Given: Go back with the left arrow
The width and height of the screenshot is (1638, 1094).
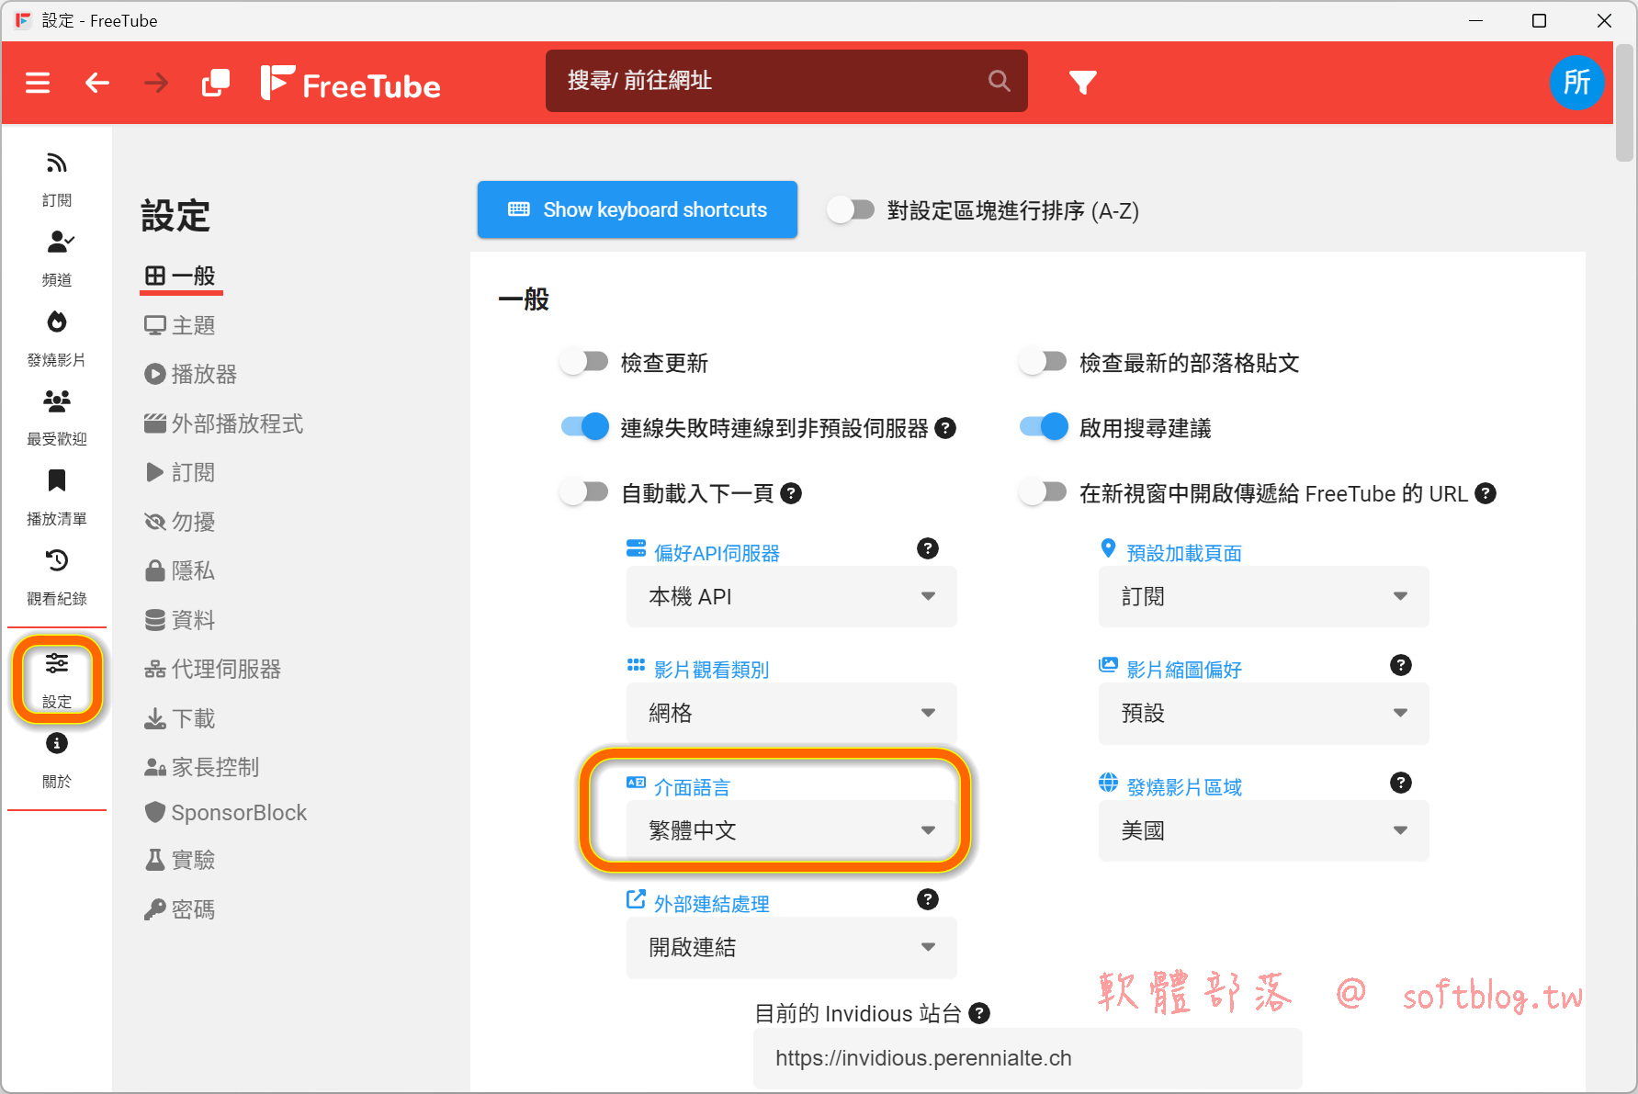Looking at the screenshot, I should [96, 84].
